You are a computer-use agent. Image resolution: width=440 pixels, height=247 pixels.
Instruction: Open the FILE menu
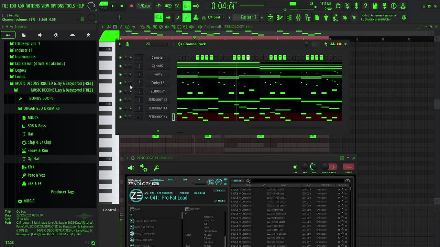coord(5,6)
